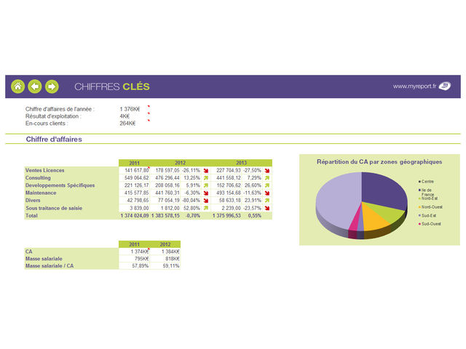466x349 pixels.
Task: Click the 1 375 996,53 total for 2013
Action: point(226,215)
